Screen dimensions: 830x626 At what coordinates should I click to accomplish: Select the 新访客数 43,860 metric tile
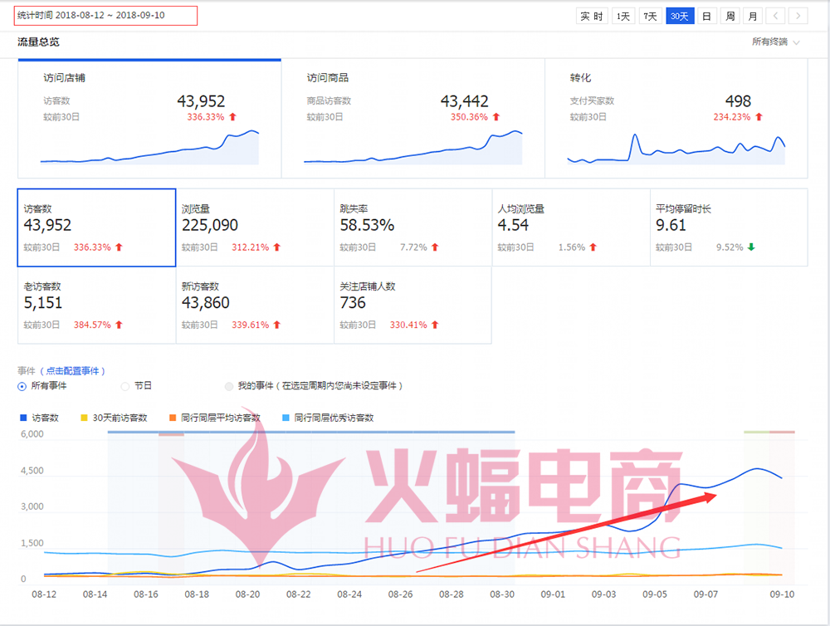click(255, 305)
